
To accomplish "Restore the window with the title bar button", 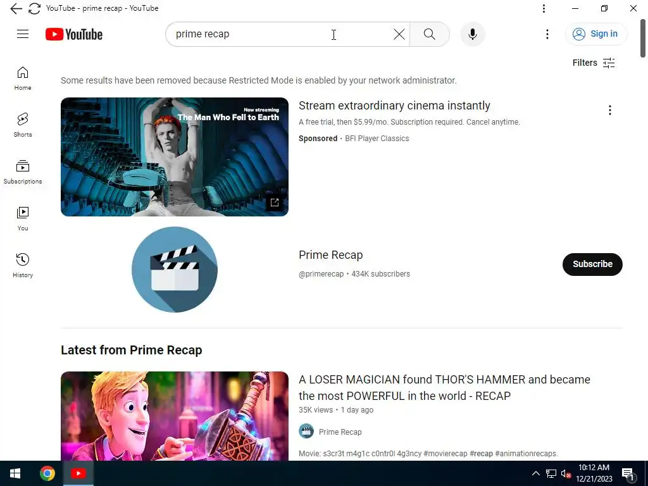I will 604,8.
